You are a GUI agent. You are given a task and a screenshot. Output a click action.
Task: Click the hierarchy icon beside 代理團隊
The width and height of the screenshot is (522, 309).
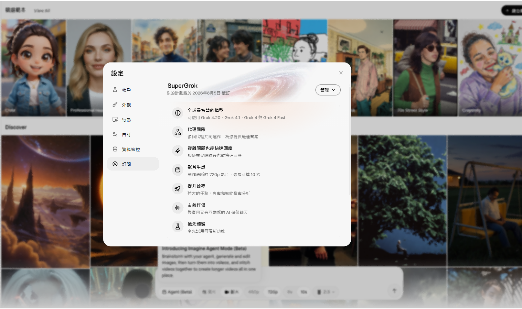(178, 132)
